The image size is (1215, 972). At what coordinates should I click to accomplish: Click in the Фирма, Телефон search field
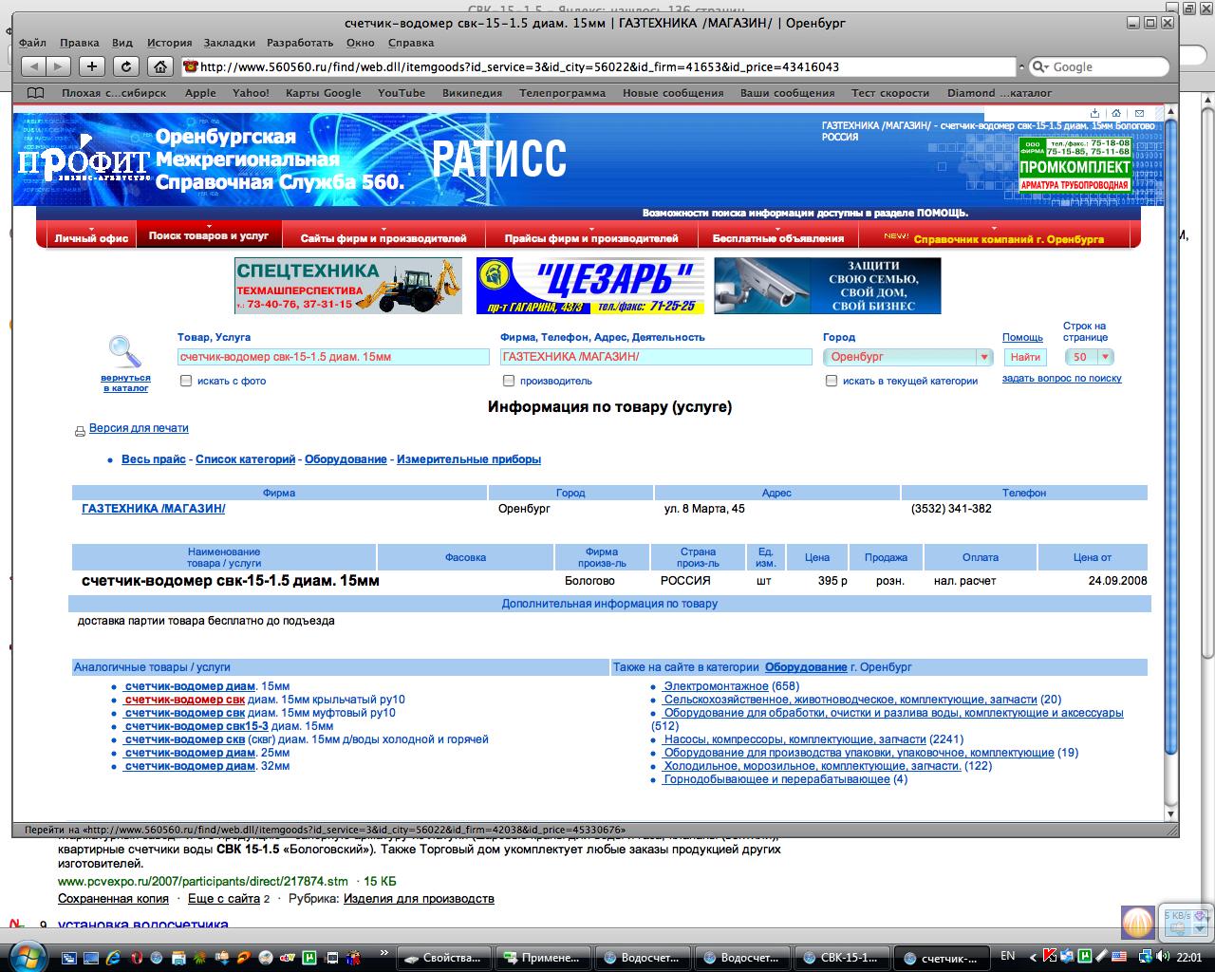pos(656,357)
